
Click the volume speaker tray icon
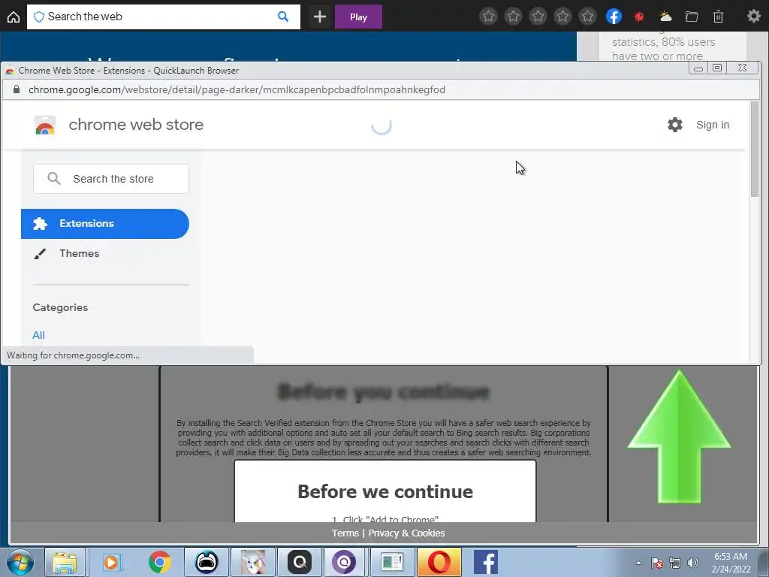point(692,563)
